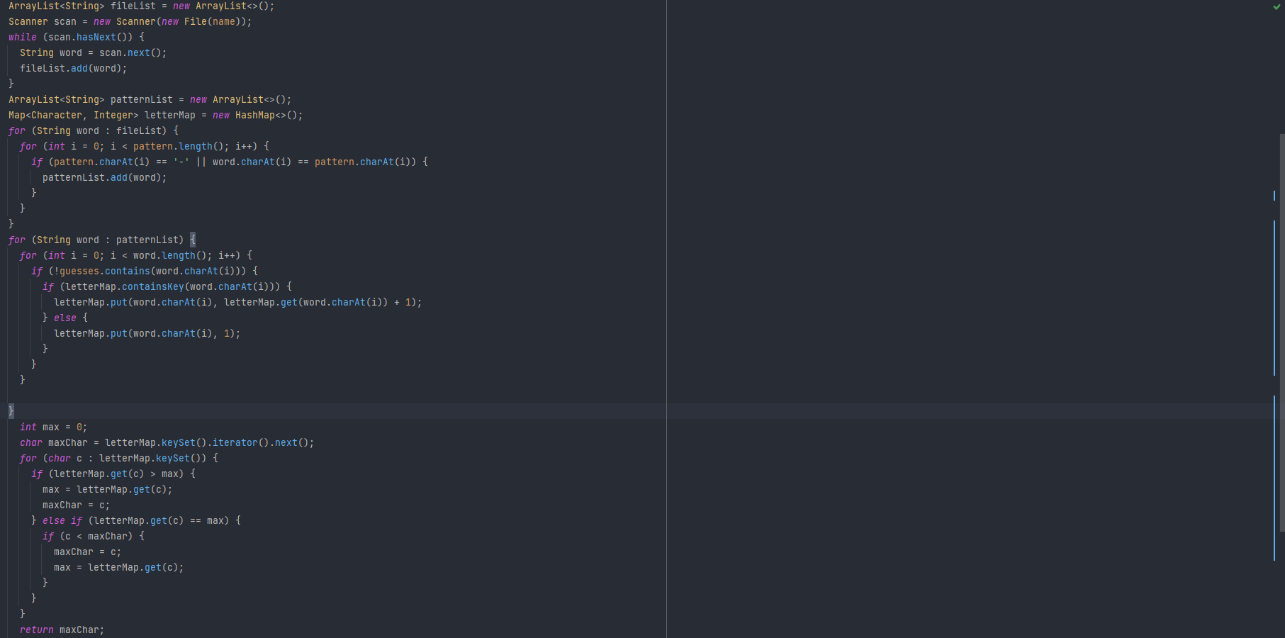Click the 'return' keyword before maxChar
Viewport: 1285px width, 638px height.
click(x=37, y=629)
